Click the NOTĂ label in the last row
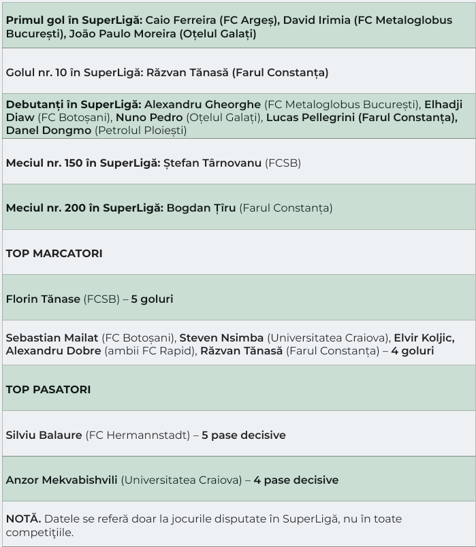The image size is (476, 547). (x=23, y=518)
